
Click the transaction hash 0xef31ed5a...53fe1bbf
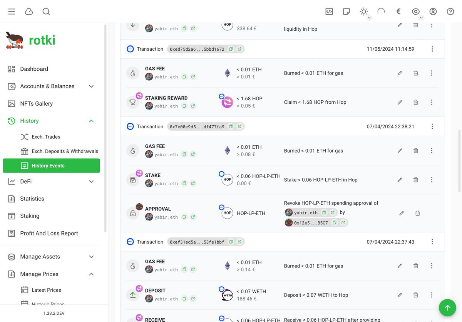coord(197,242)
